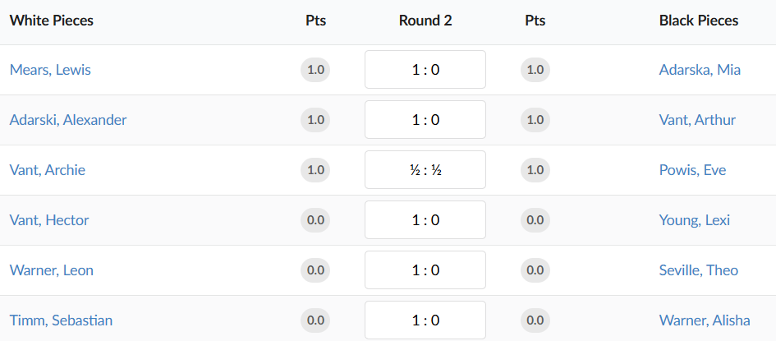Image resolution: width=776 pixels, height=341 pixels.
Task: Open player Vant, Hector
Action: click(49, 220)
